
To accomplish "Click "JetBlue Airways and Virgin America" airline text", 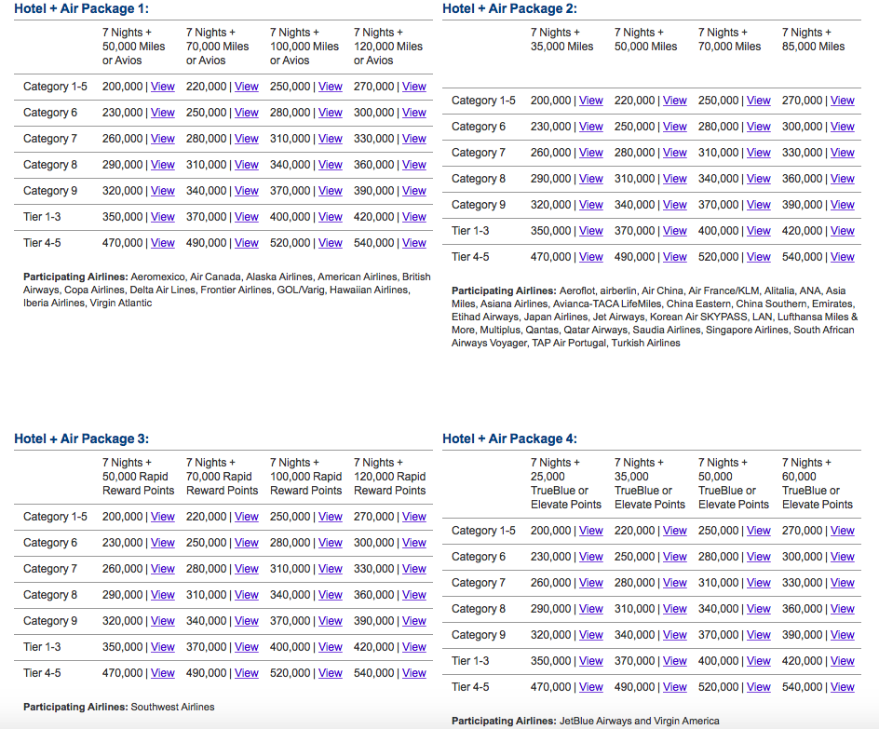I will [x=639, y=722].
